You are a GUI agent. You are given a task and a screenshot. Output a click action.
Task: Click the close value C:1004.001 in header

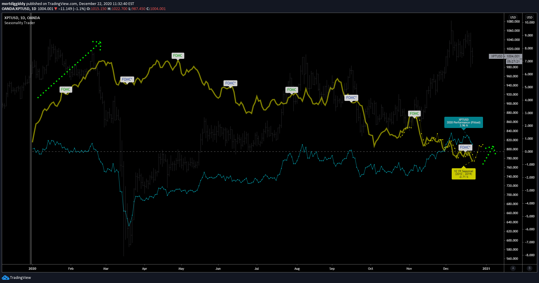(156, 9)
